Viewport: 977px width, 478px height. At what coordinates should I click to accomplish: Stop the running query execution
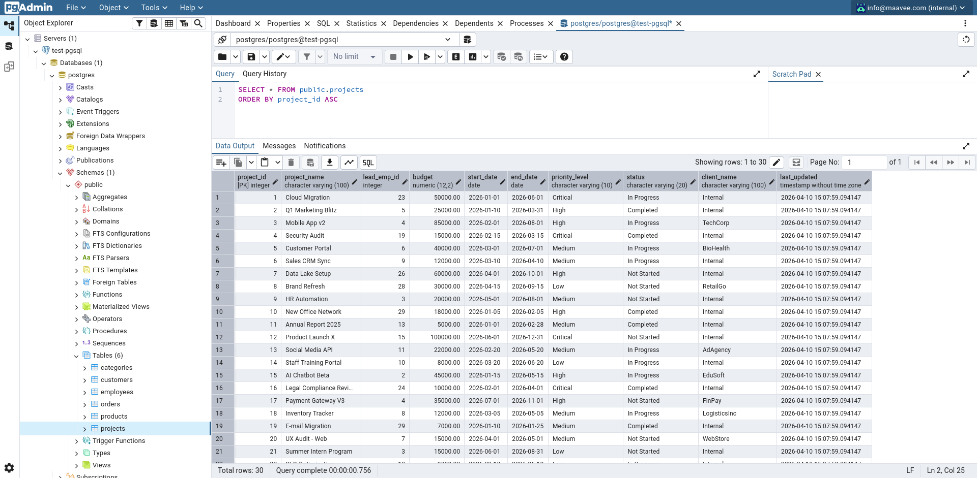[x=393, y=56]
